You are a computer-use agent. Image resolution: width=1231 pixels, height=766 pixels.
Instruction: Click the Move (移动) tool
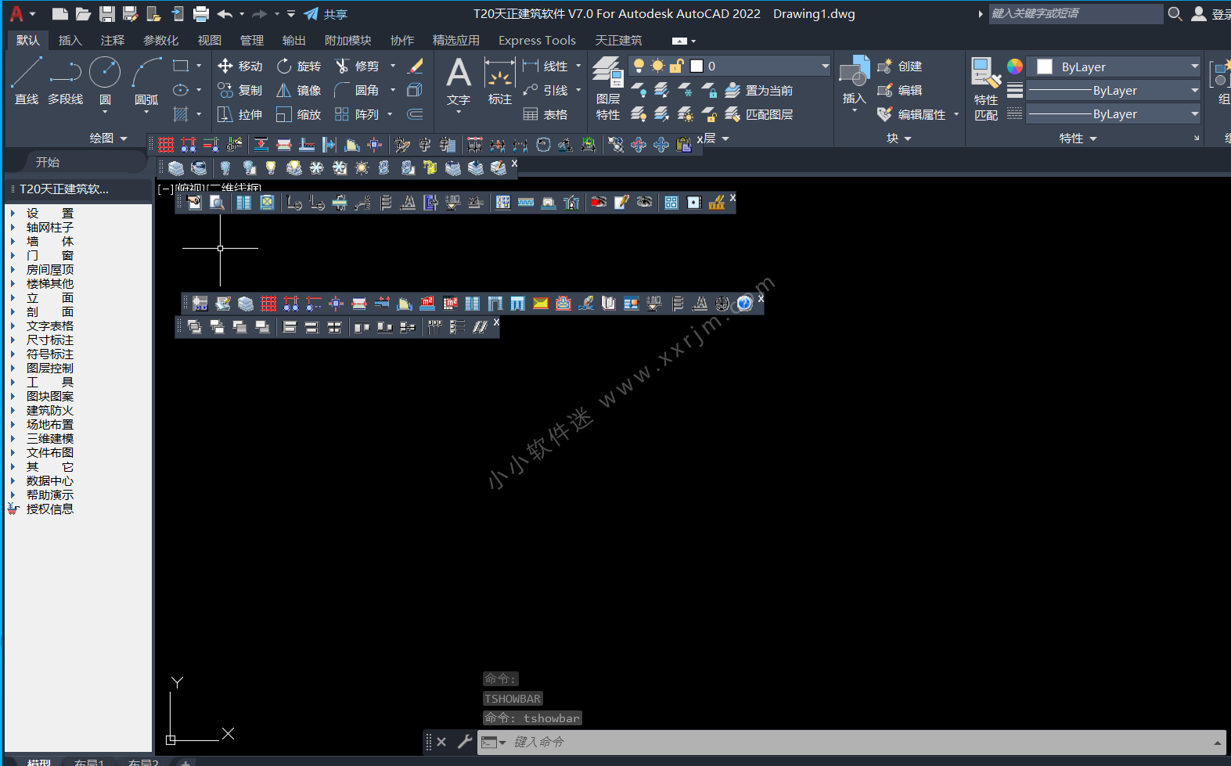(240, 66)
